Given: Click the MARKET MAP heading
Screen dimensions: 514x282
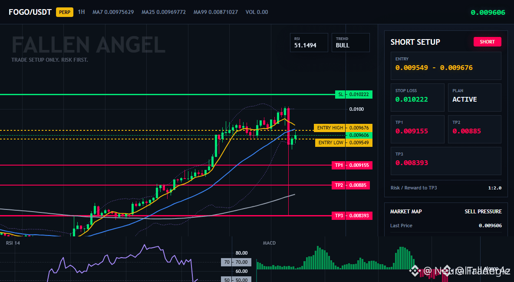Looking at the screenshot, I should pos(406,212).
